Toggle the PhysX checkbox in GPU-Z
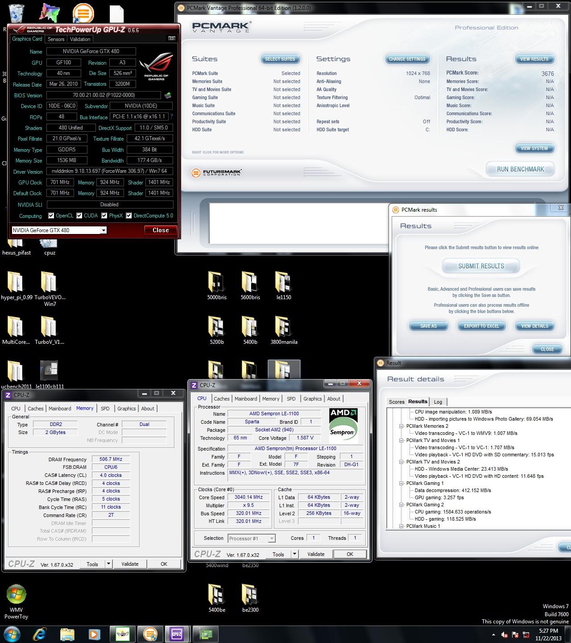The width and height of the screenshot is (571, 643). click(104, 216)
